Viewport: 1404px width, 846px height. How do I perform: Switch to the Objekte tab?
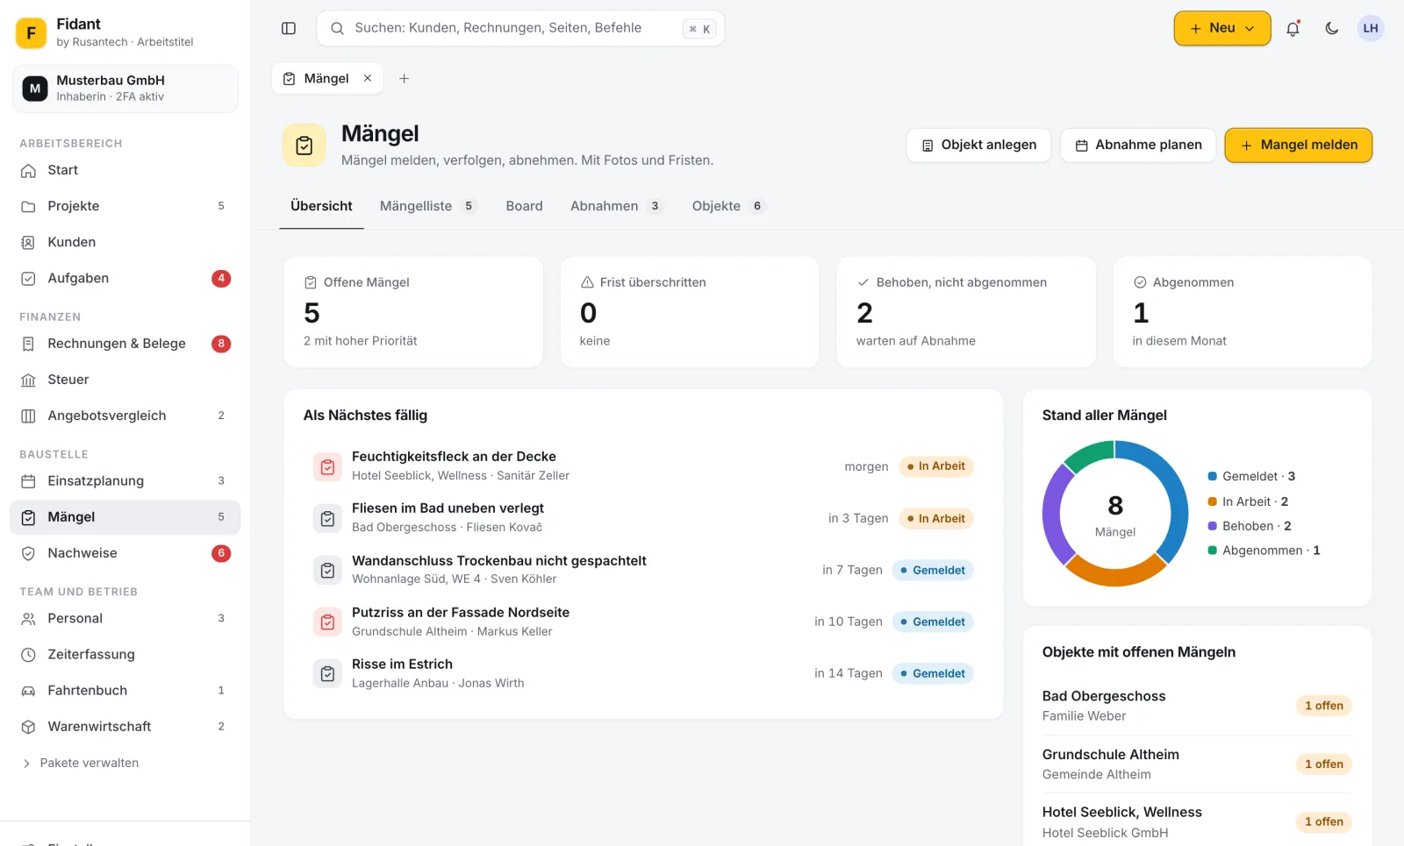[727, 206]
